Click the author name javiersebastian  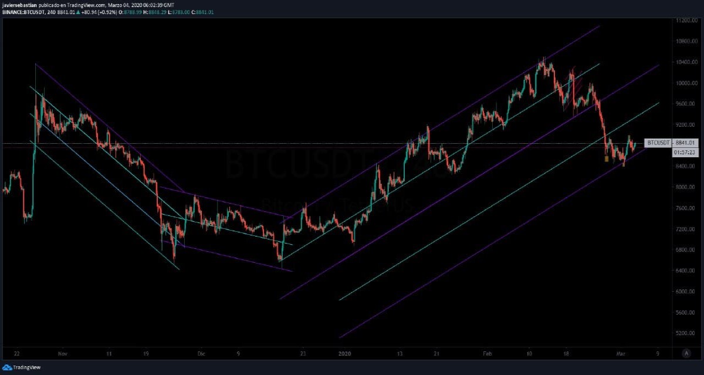coord(20,5)
